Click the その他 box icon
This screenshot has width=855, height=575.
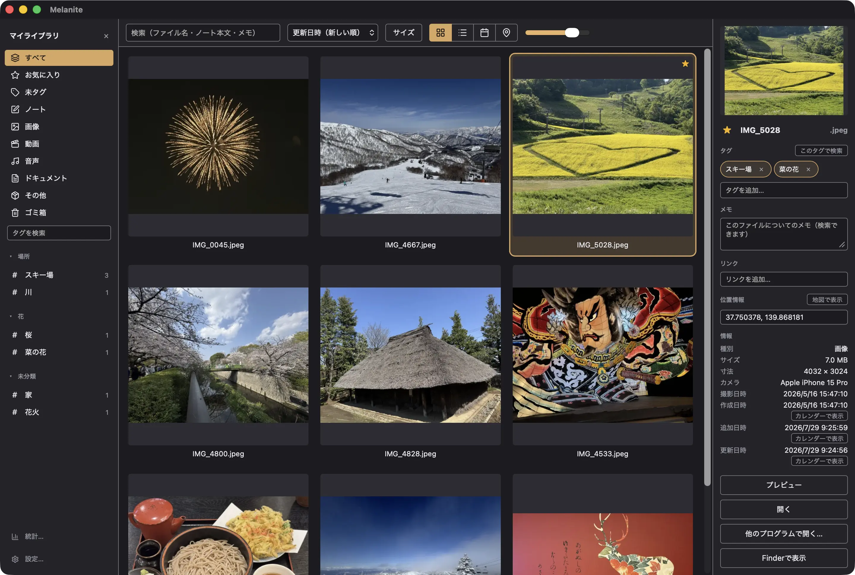click(15, 196)
